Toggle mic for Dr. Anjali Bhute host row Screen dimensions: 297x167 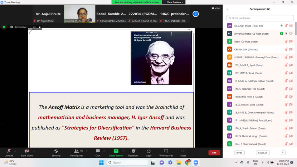[286, 26]
